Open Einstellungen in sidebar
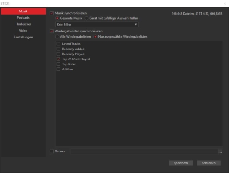Viewport: 229px width, 173px height. point(23,37)
